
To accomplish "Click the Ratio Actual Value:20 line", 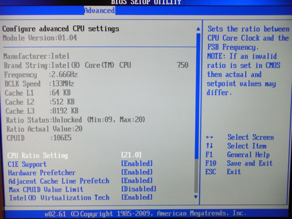I will pyautogui.click(x=44, y=129).
